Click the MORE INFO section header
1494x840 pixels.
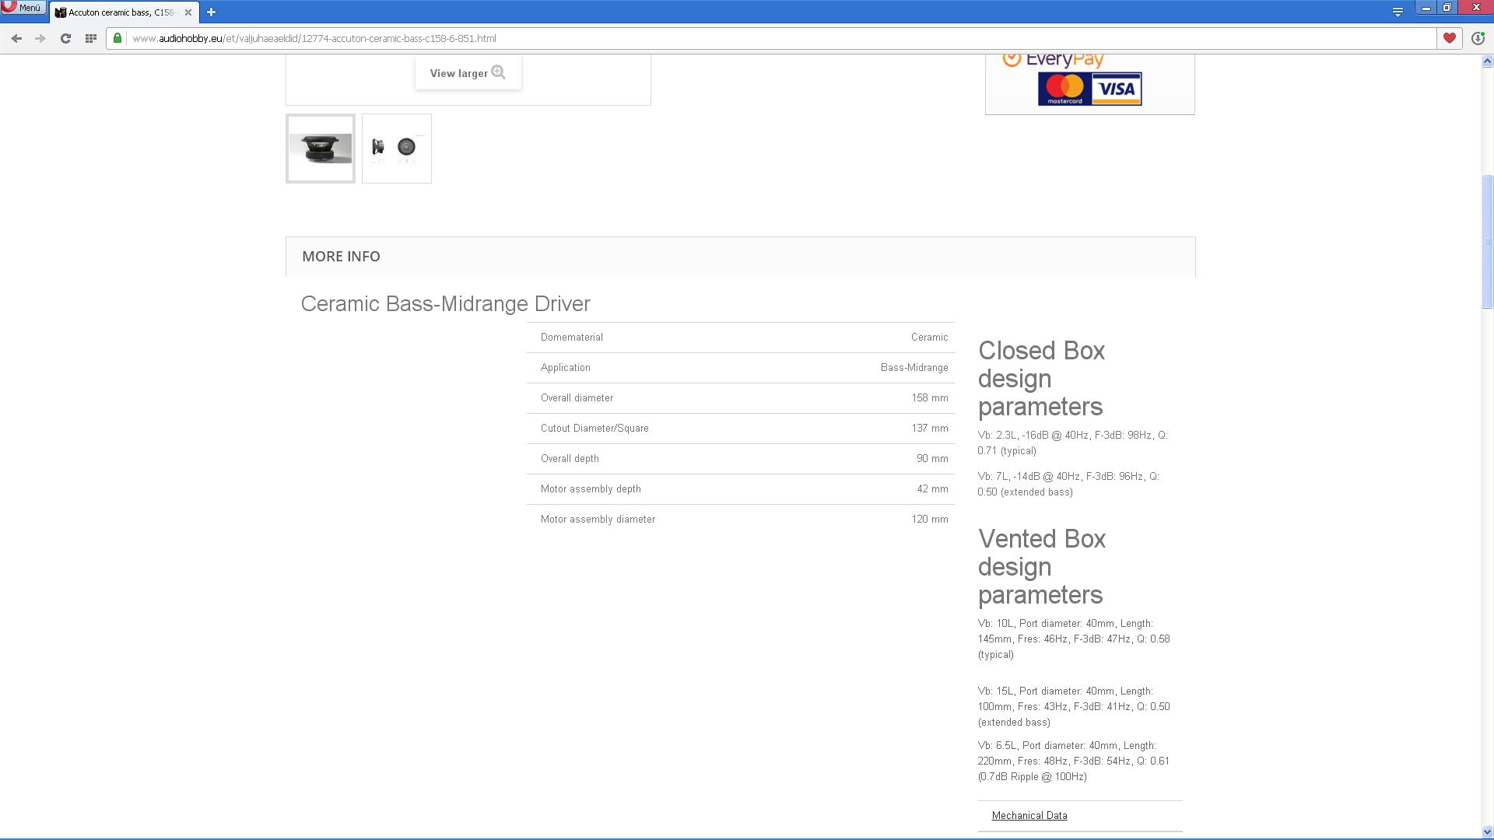341,257
